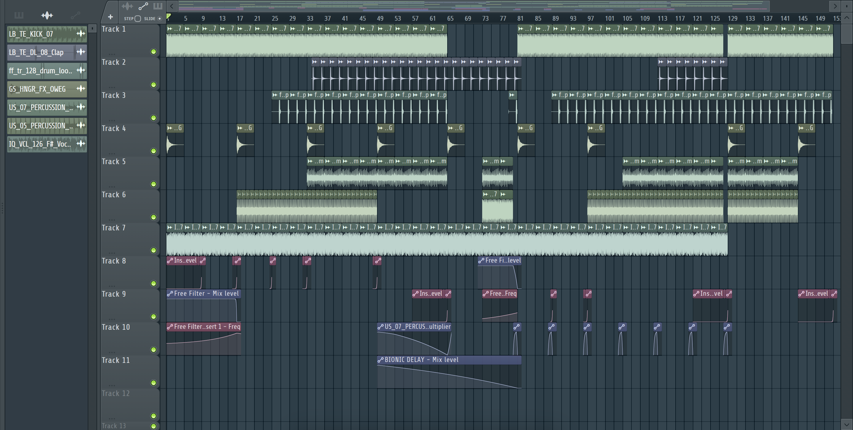Select US_05_PERCUSSION sample in picker
This screenshot has height=430, width=853.
47,126
